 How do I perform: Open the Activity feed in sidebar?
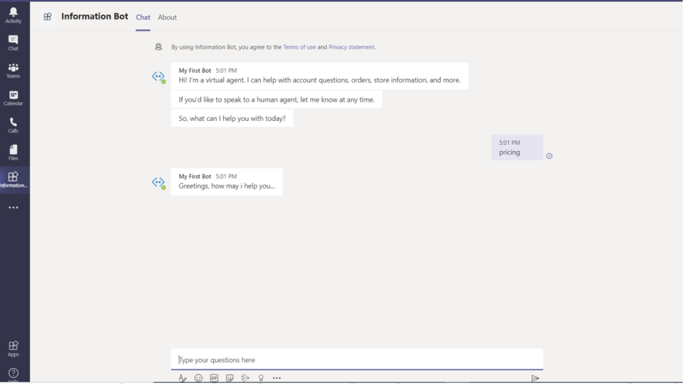click(x=13, y=15)
